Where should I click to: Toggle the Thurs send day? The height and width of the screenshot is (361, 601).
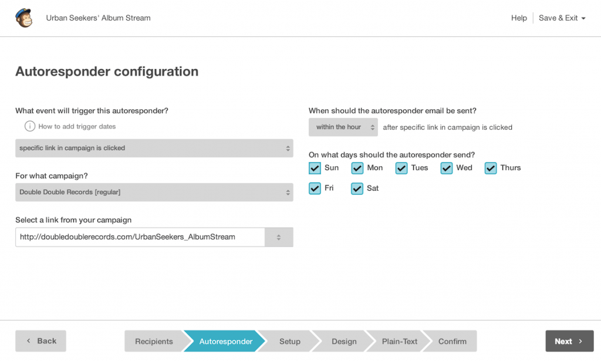coord(491,168)
